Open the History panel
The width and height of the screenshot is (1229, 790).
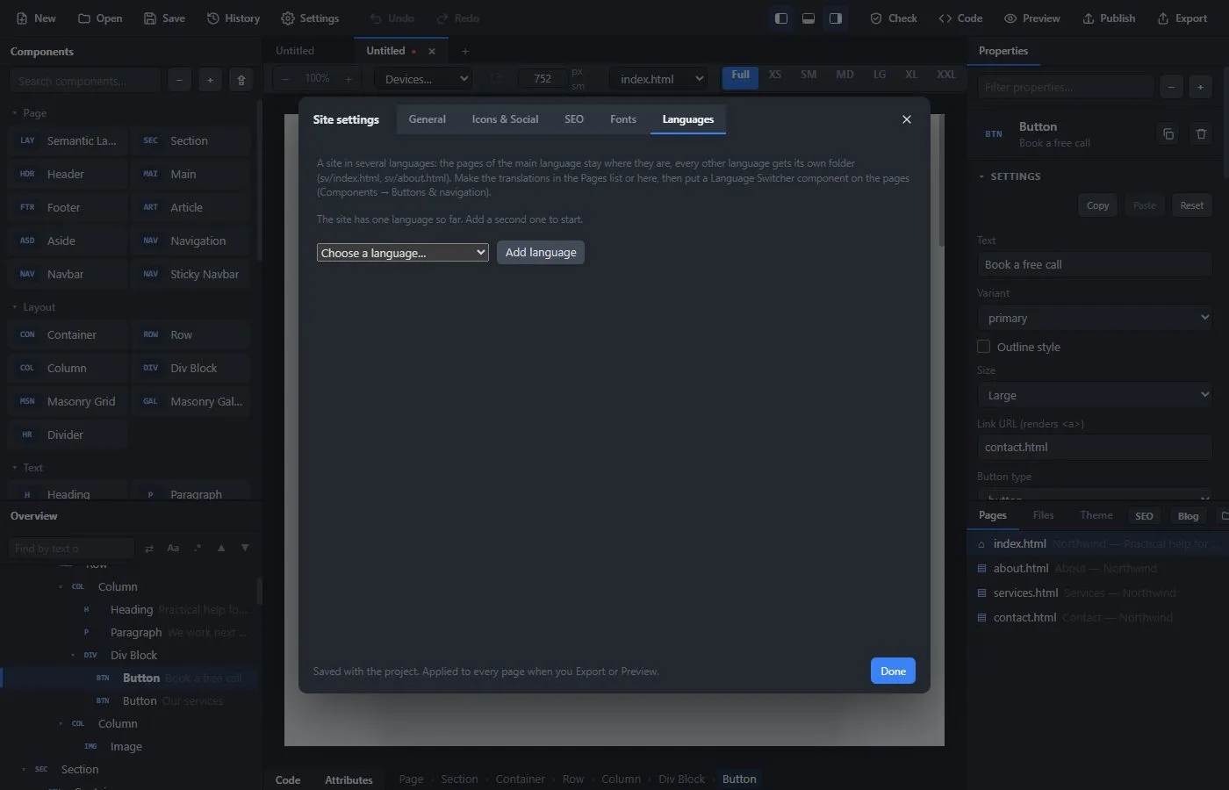pyautogui.click(x=233, y=18)
